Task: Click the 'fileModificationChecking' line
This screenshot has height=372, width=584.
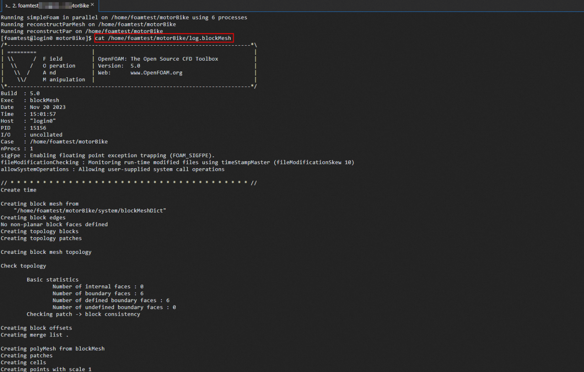Action: tap(178, 163)
